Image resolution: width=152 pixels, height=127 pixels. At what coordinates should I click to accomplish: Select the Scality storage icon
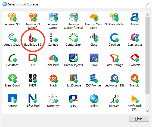[94, 99]
